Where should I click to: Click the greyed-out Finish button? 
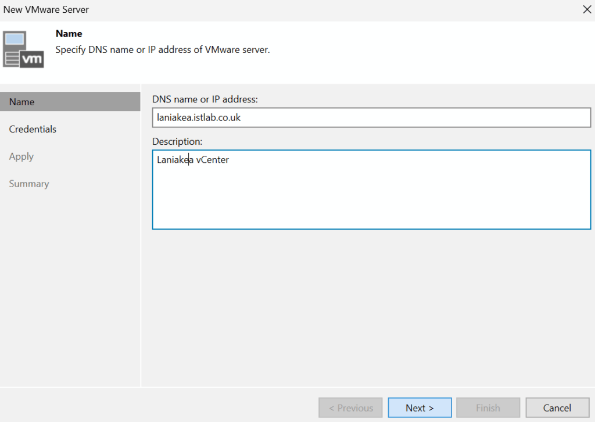click(488, 408)
